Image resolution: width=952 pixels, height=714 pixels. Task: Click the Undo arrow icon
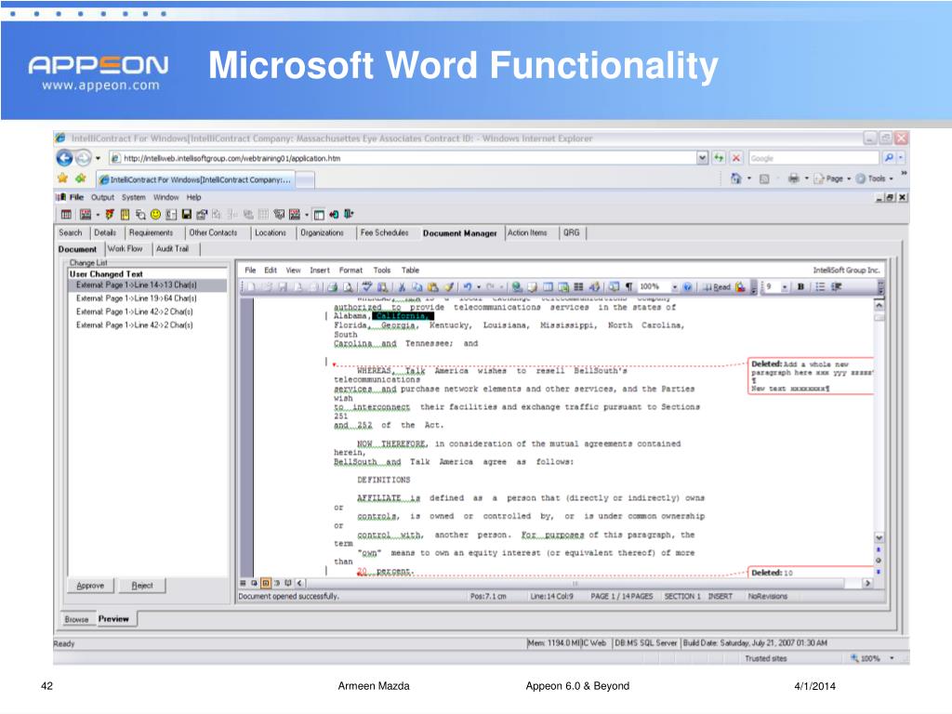pos(467,287)
